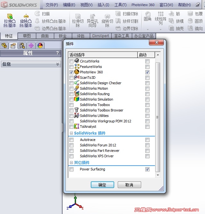Select Boundary Boss/Base (边界凸台/基体)
205x214 pixels.
click(x=50, y=29)
